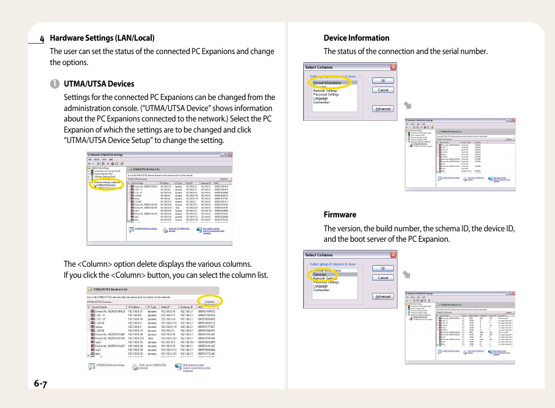Click the UTMA/UTSA Devices folder icon in left-page tree
This screenshot has width=555, height=408.
95,185
